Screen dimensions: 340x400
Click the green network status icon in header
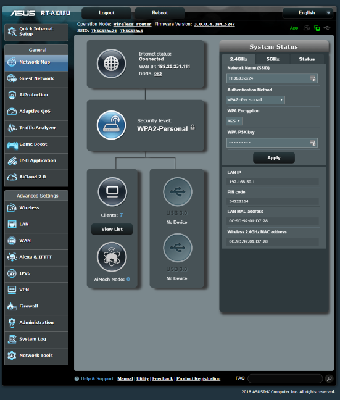point(317,28)
